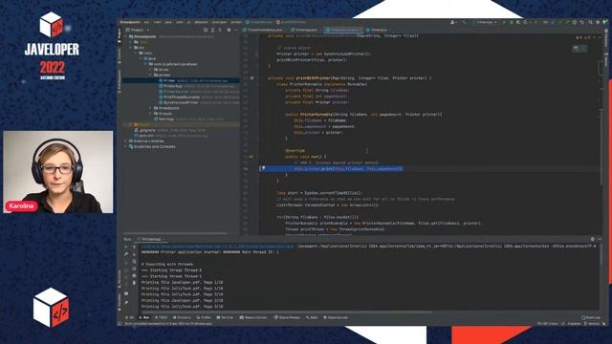Open IDE settings gear in the top toolbar
Screen dimensions: 612x344
point(598,23)
